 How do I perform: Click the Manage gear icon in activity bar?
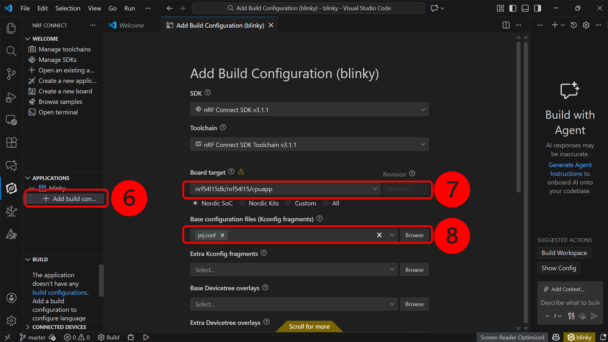click(x=11, y=320)
